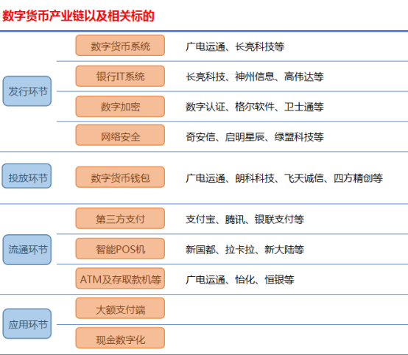Click the 智能POS机 orange box
Screen dimensions: 408x355
(120, 248)
